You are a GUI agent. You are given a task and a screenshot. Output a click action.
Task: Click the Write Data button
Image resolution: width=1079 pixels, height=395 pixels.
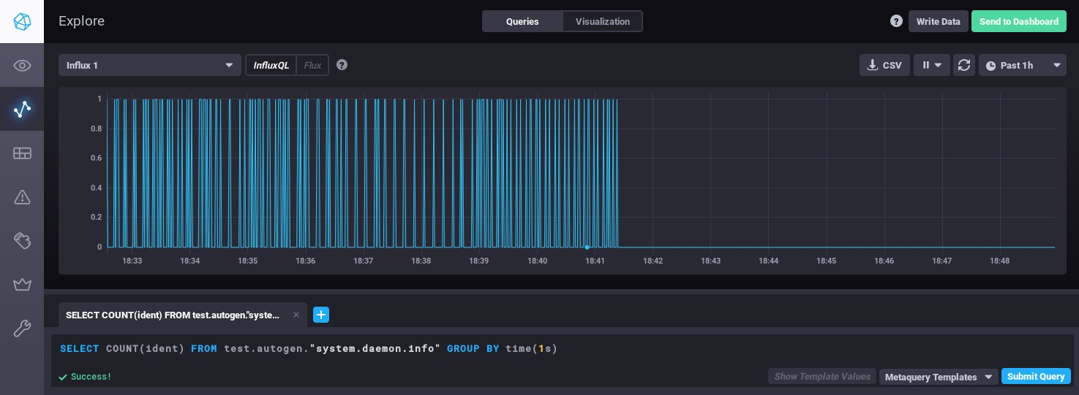pyautogui.click(x=939, y=21)
